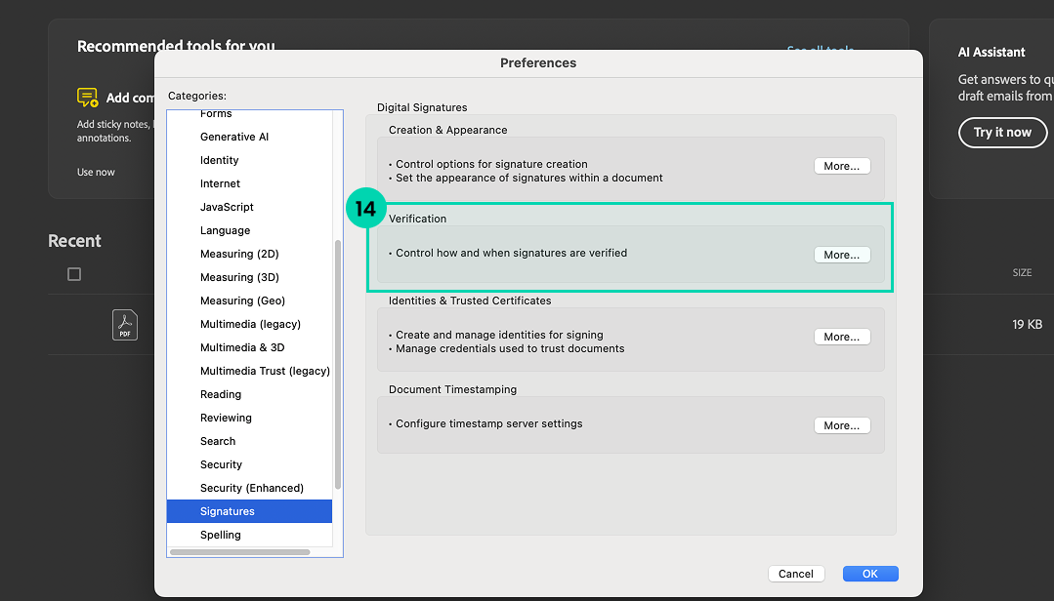Click the PDF file icon in Recent list
The width and height of the screenshot is (1054, 601).
tap(125, 325)
